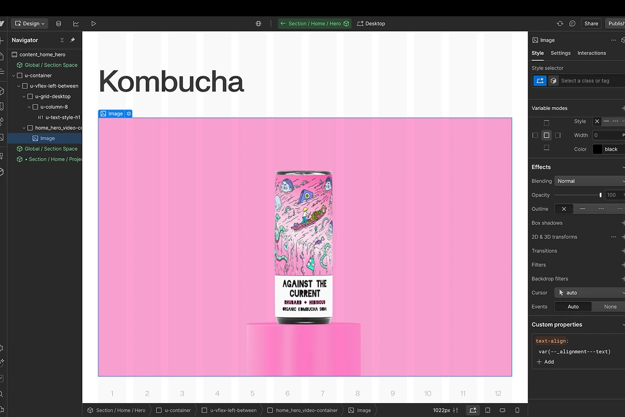Set Events to None
Image resolution: width=625 pixels, height=417 pixels.
click(610, 306)
